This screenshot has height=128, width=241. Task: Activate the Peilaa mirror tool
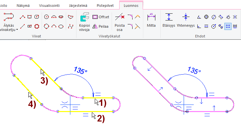click(101, 26)
